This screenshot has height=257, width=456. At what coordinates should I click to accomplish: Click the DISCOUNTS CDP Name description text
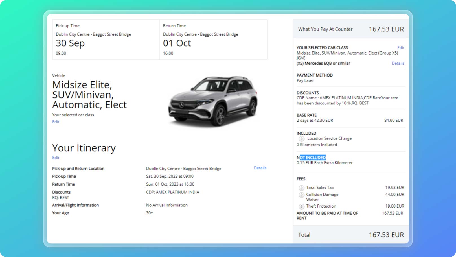(347, 101)
